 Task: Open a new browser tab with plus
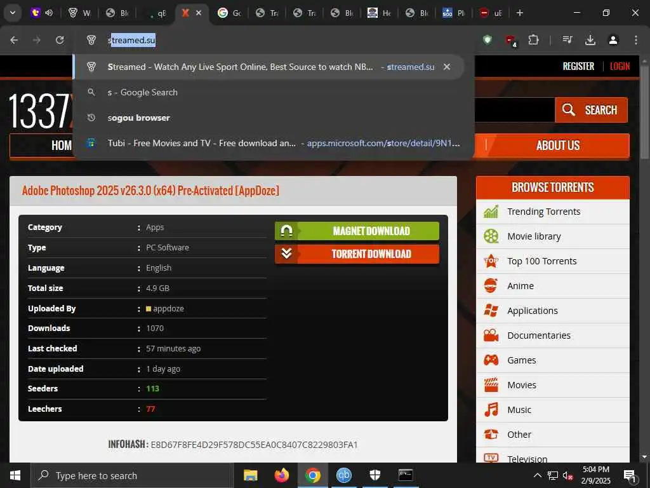click(x=520, y=13)
